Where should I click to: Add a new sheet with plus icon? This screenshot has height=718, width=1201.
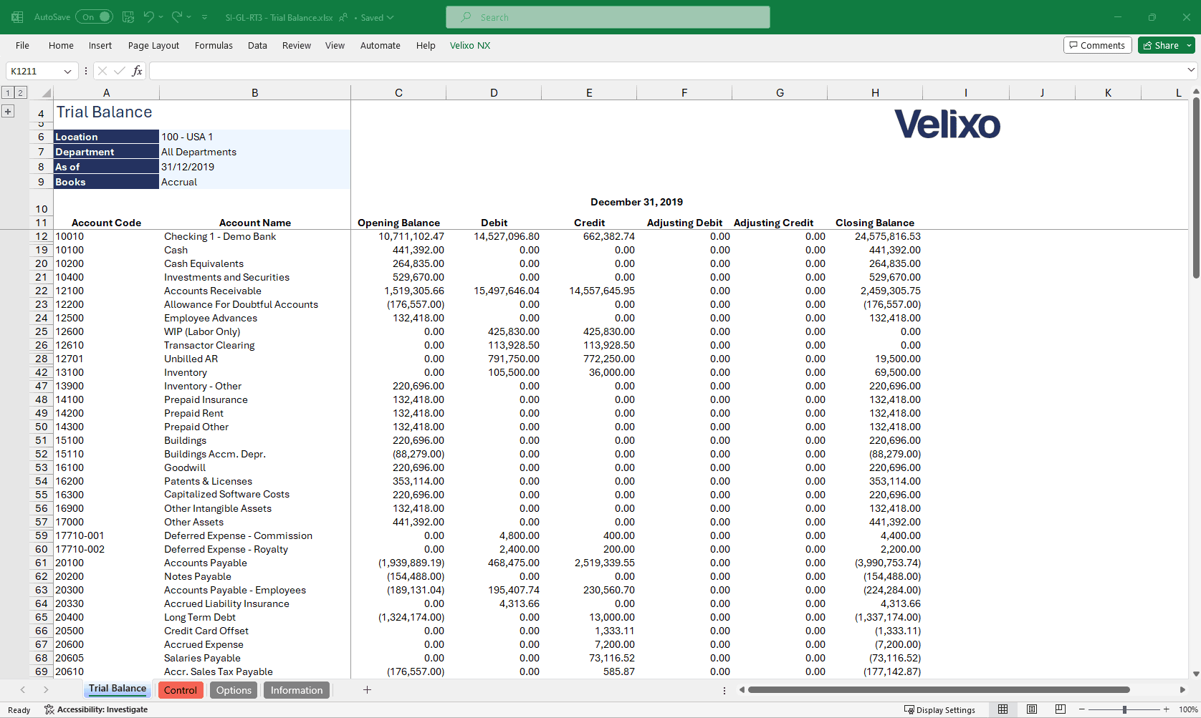pos(367,690)
